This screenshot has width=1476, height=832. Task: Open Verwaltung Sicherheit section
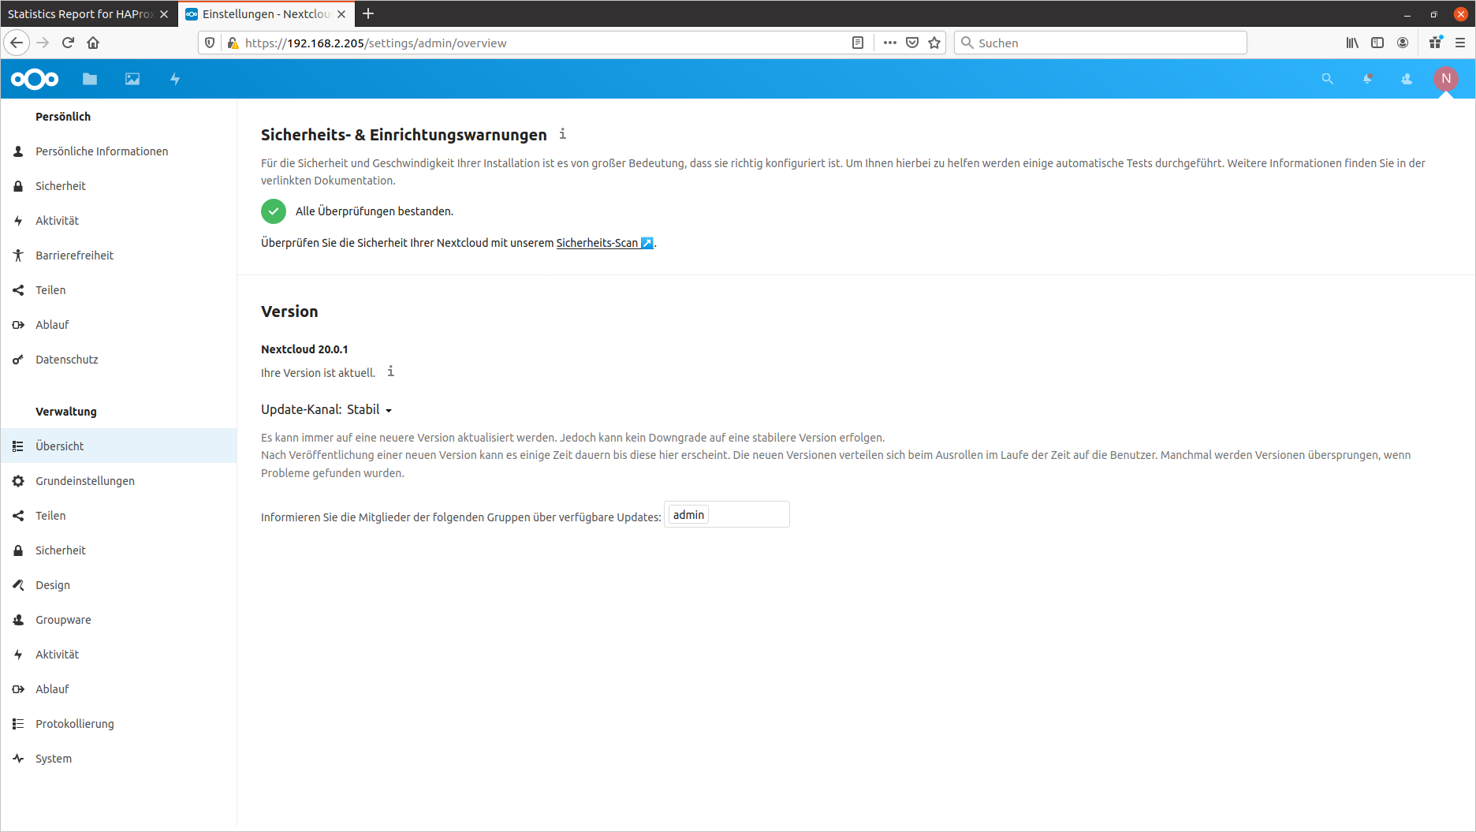118,550
